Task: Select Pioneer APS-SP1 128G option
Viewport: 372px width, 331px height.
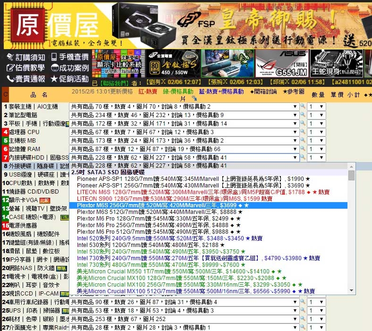Action: [208, 178]
